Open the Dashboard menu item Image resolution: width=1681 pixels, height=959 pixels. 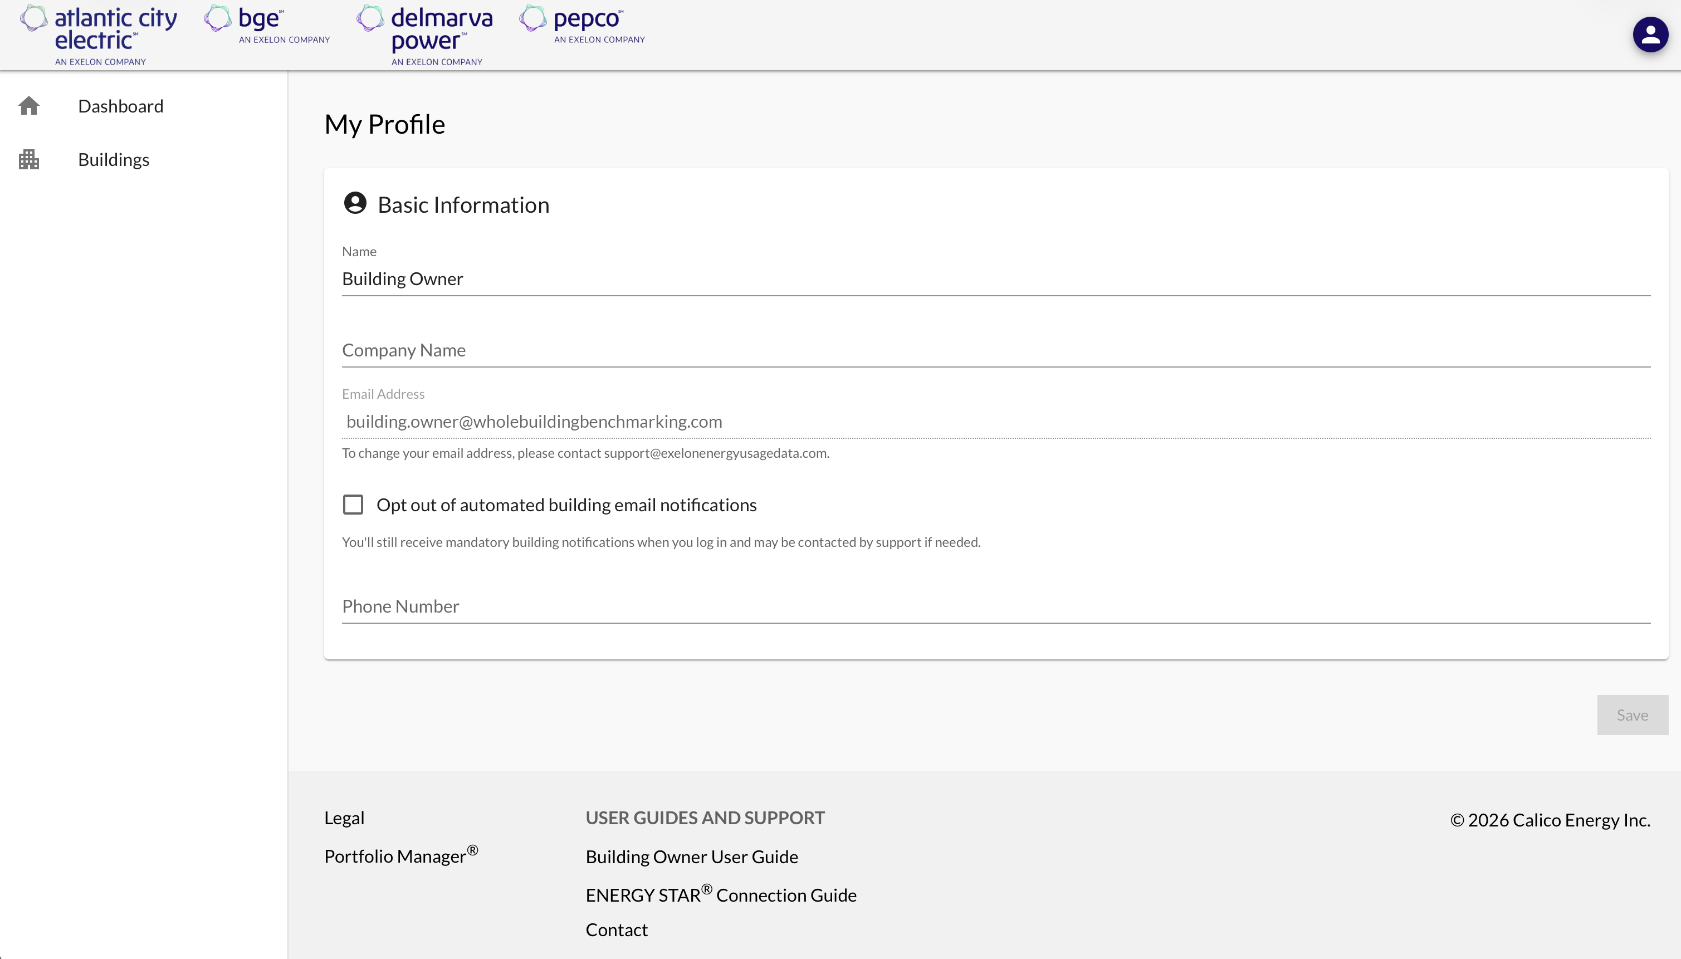(120, 106)
